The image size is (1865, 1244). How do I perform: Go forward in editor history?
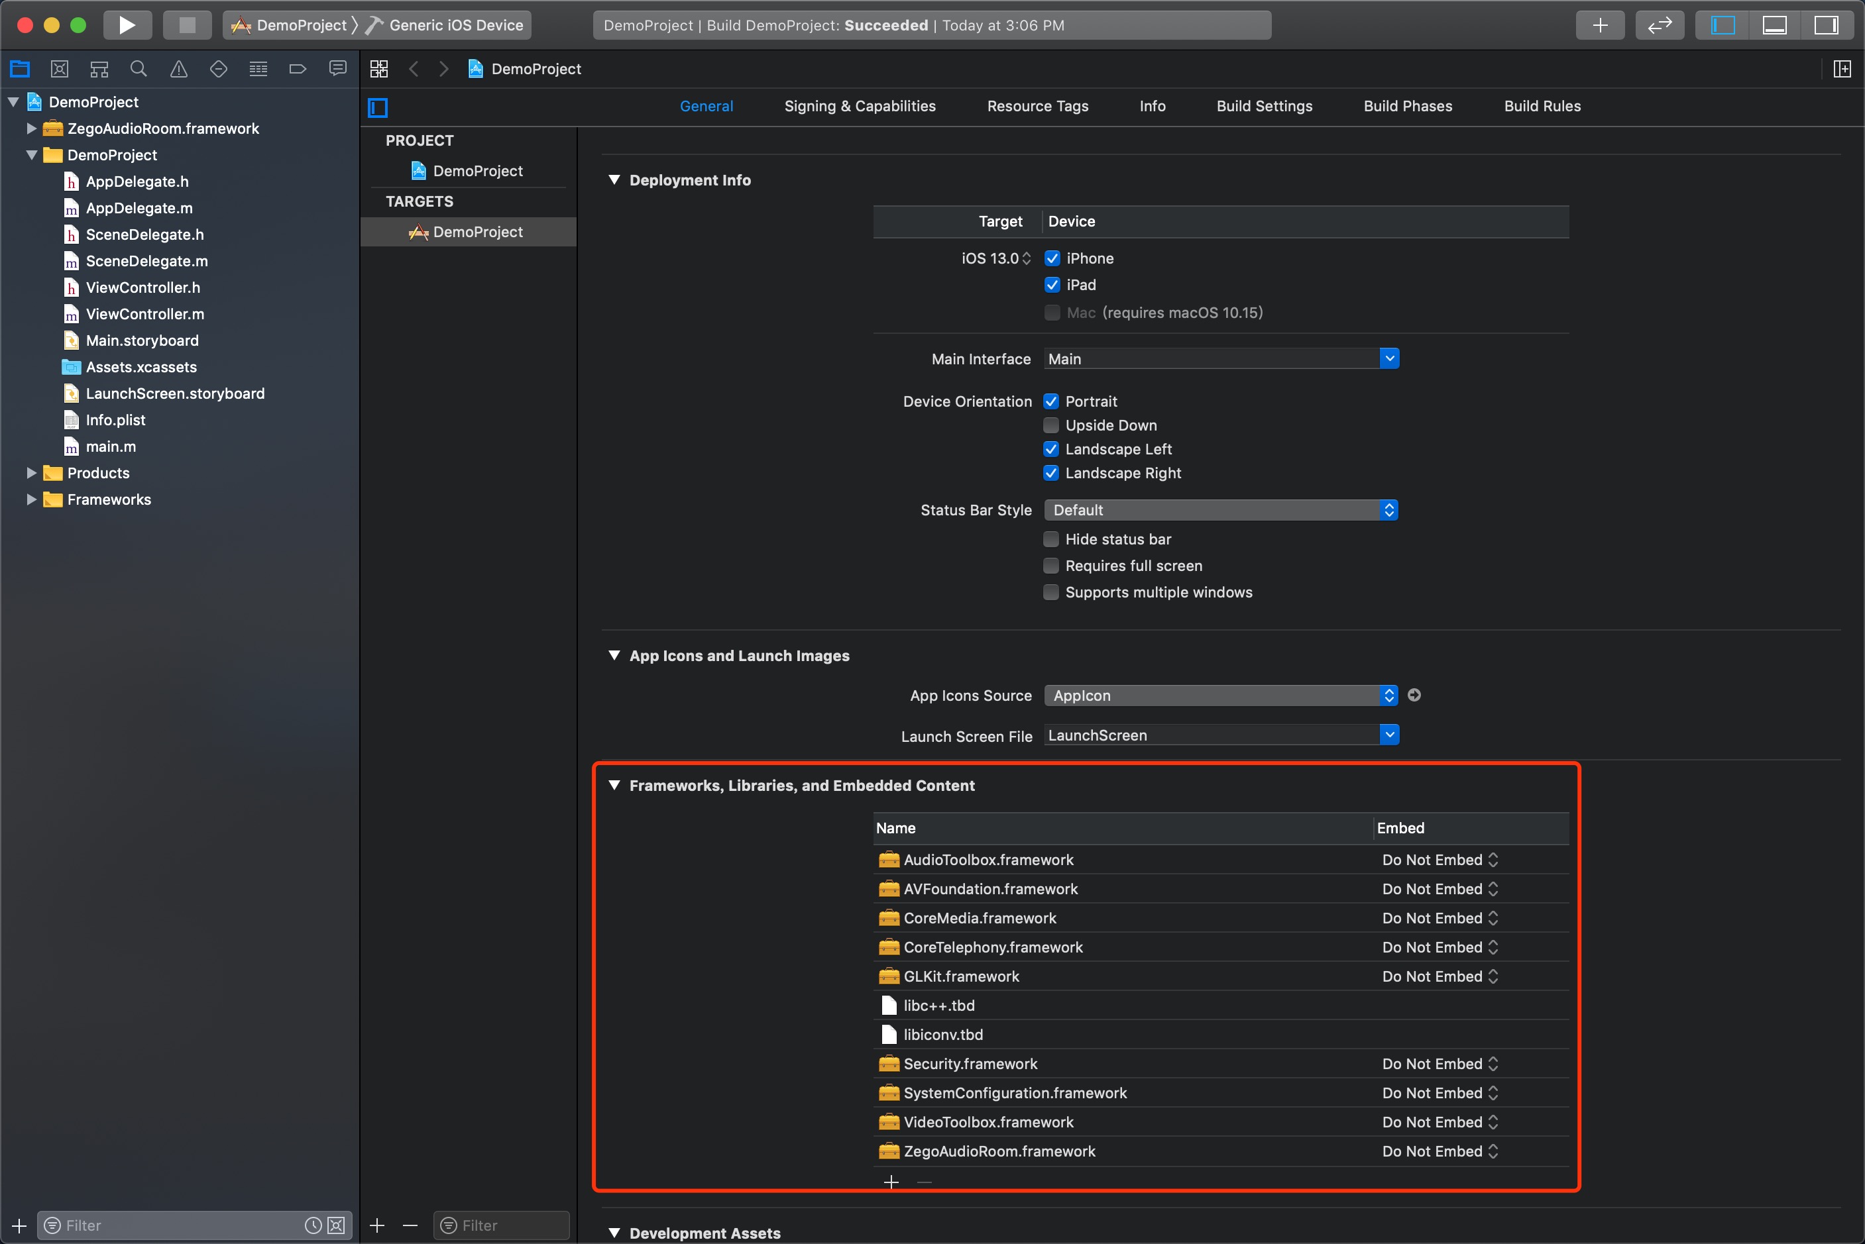tap(443, 69)
